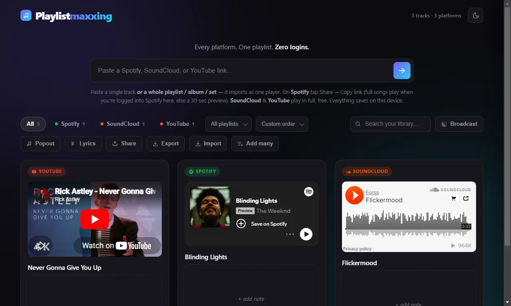Play Blinding Lights in Spotify embed
Image resolution: width=511 pixels, height=306 pixels.
[x=306, y=234]
